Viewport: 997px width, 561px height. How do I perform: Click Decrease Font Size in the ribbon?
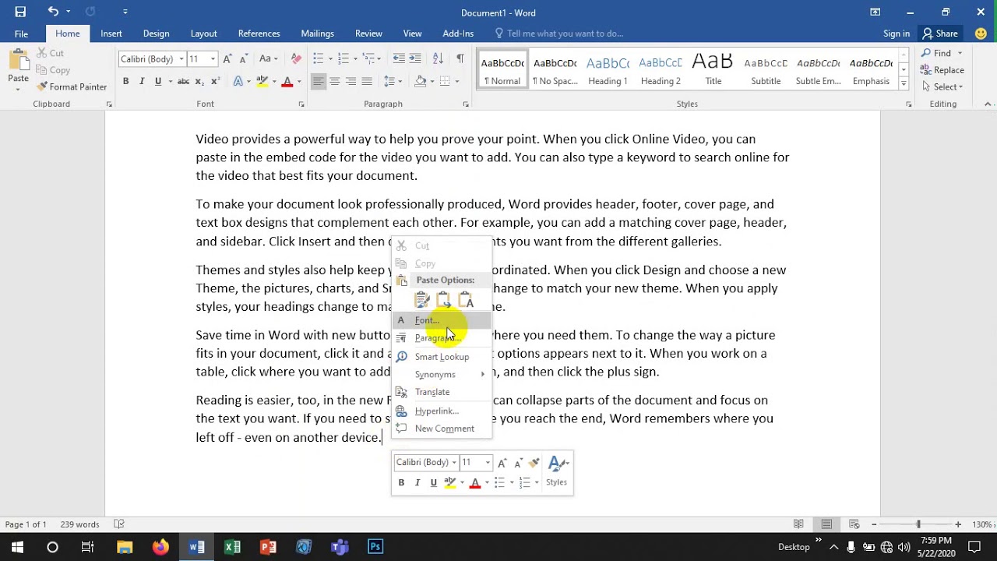click(x=243, y=58)
